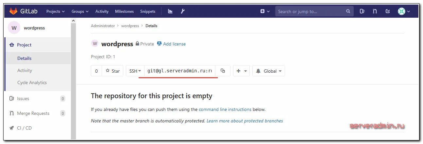Select the Project section in sidebar
The height and width of the screenshot is (144, 423).
38,45
